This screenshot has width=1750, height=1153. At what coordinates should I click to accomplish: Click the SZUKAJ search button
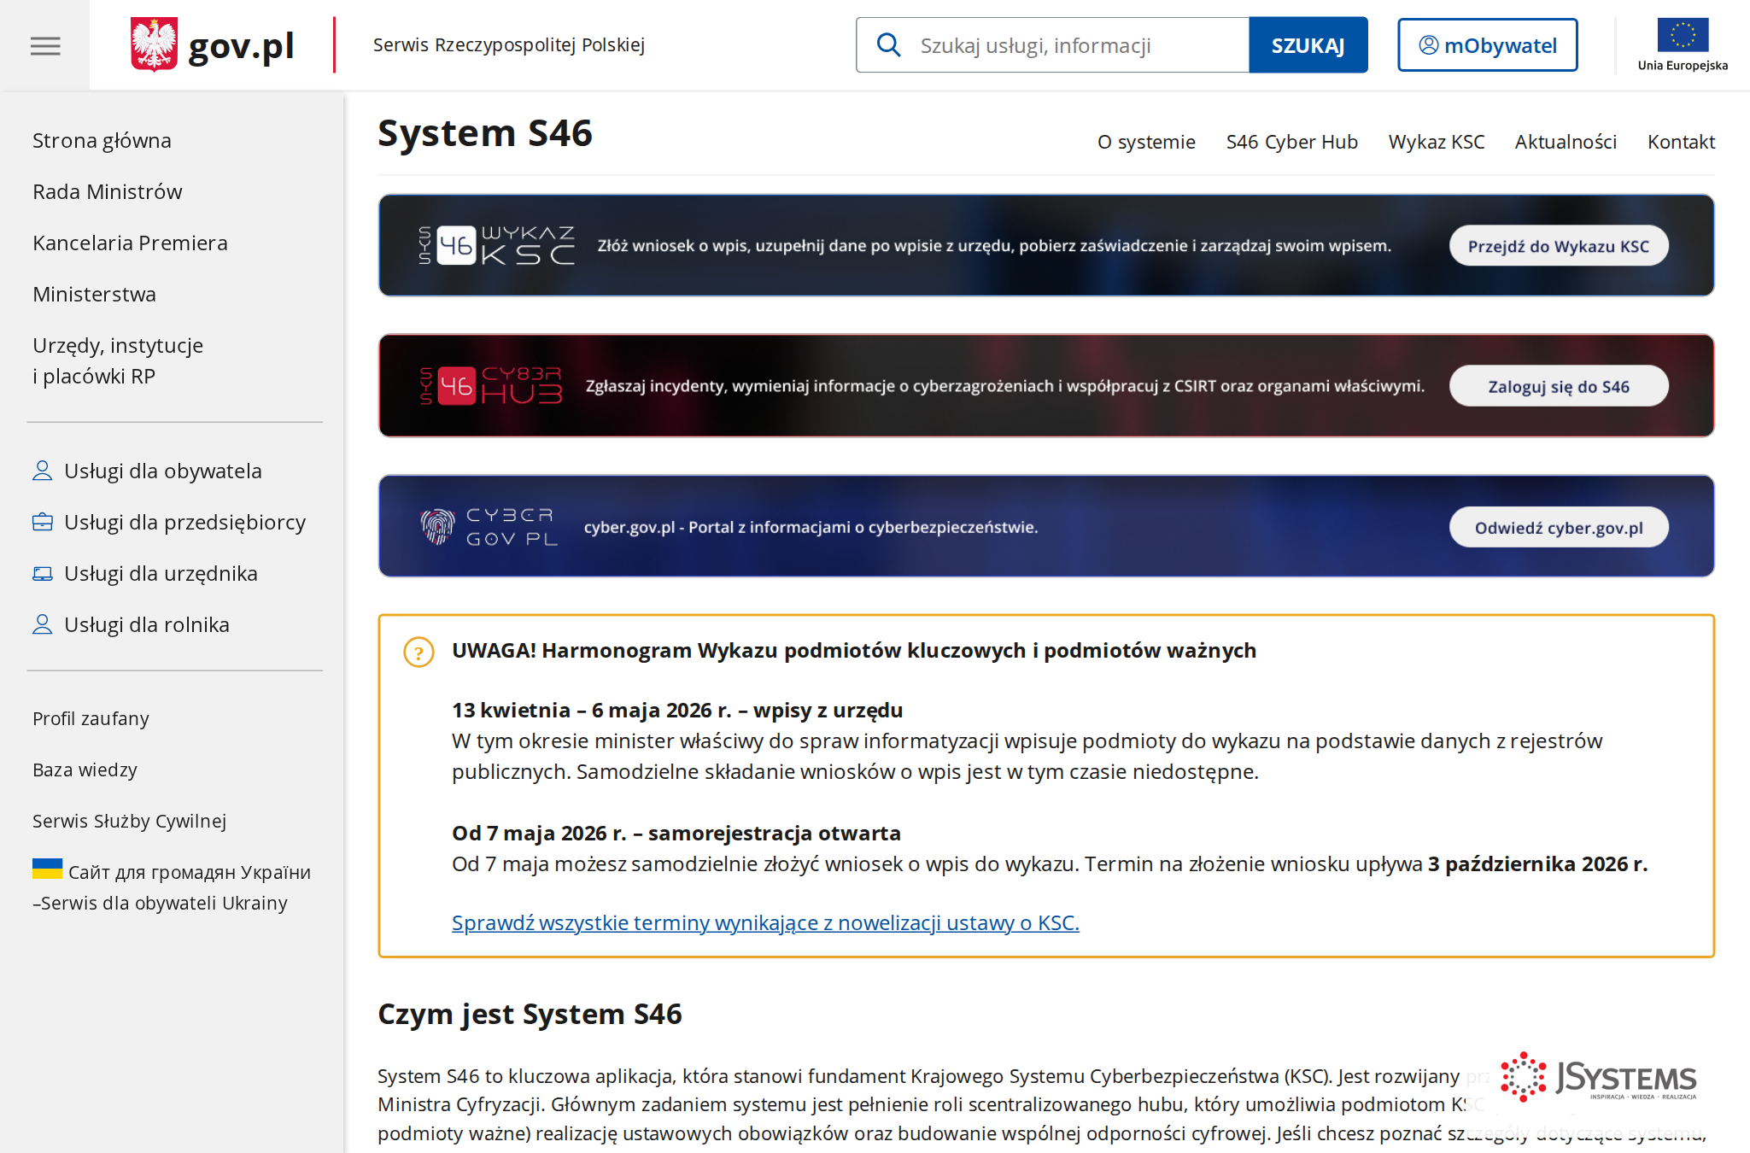pyautogui.click(x=1308, y=45)
